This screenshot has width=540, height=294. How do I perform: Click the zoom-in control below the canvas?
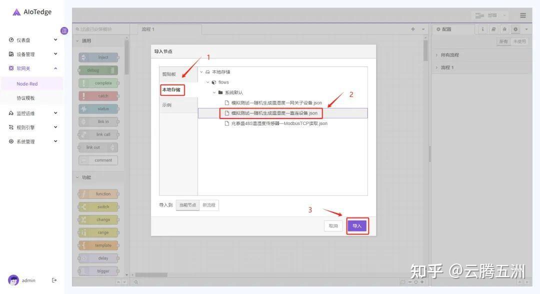tap(422, 282)
